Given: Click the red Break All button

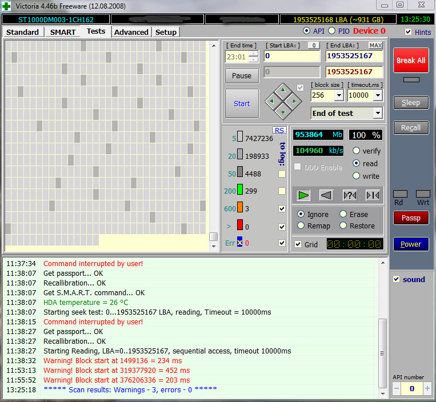Looking at the screenshot, I should pos(411,61).
